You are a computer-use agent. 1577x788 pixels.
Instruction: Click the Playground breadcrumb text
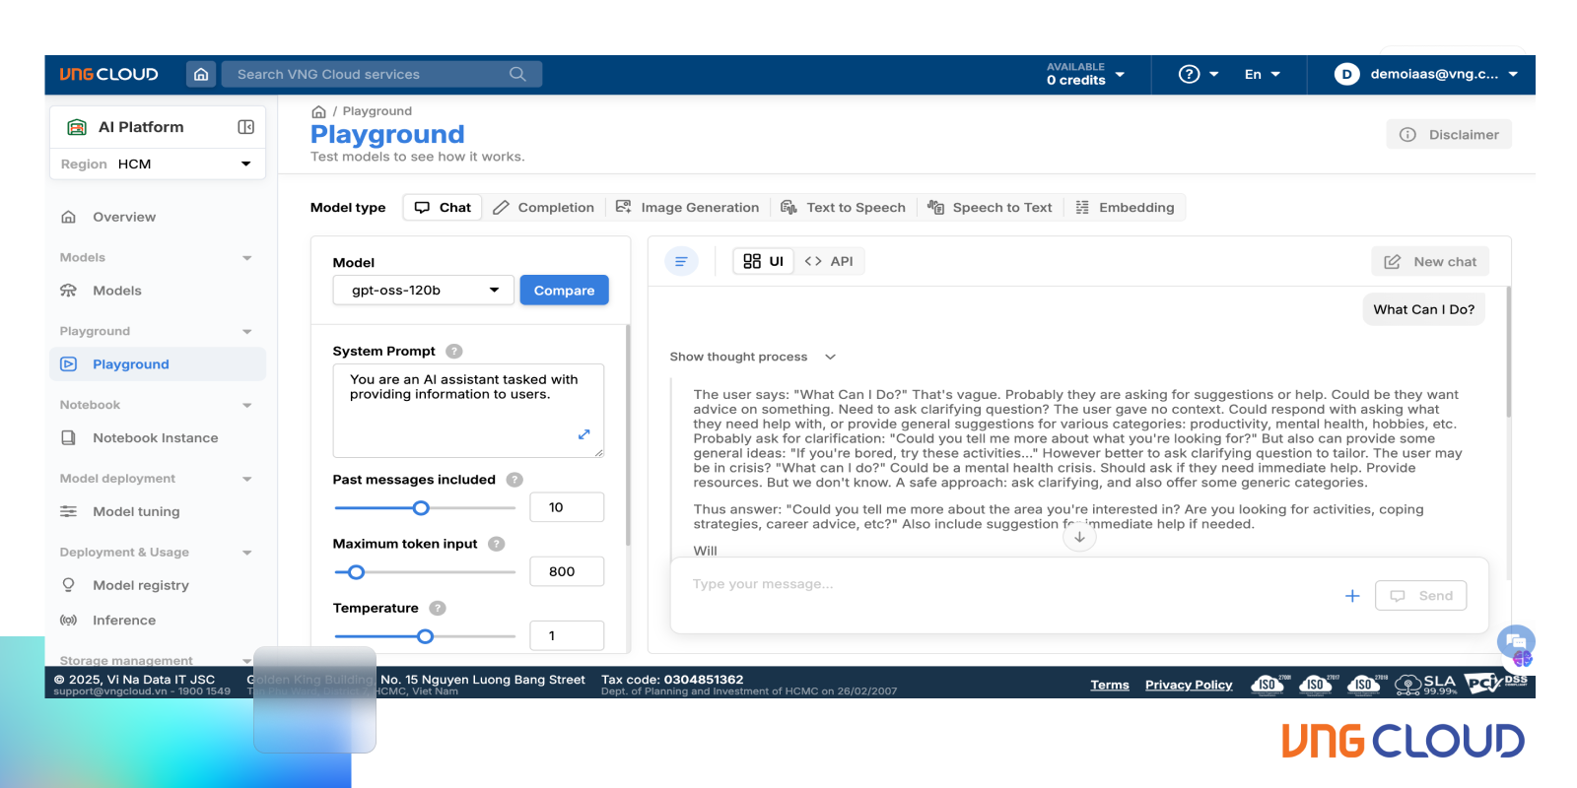pos(377,111)
